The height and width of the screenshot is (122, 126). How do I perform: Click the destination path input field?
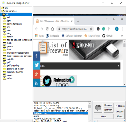(111, 121)
